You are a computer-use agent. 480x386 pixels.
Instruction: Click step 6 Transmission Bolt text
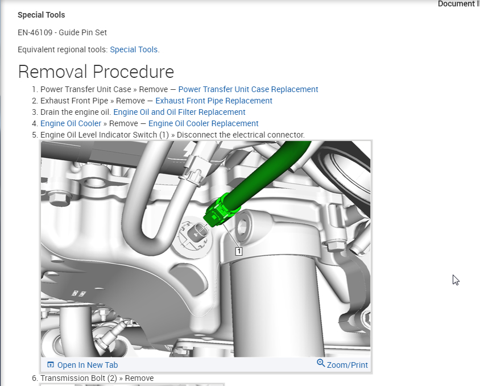pos(97,378)
